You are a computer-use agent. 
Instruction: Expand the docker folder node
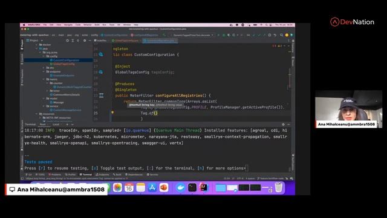click(37, 45)
